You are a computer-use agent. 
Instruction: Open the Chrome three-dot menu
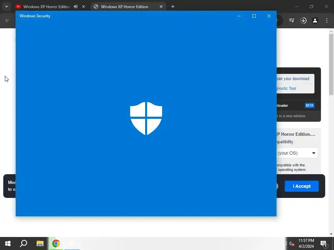(x=327, y=21)
